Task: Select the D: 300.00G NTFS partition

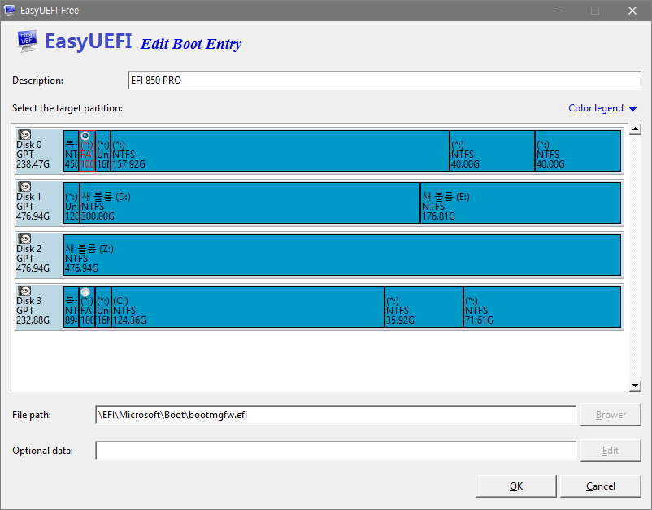Action: coord(250,203)
